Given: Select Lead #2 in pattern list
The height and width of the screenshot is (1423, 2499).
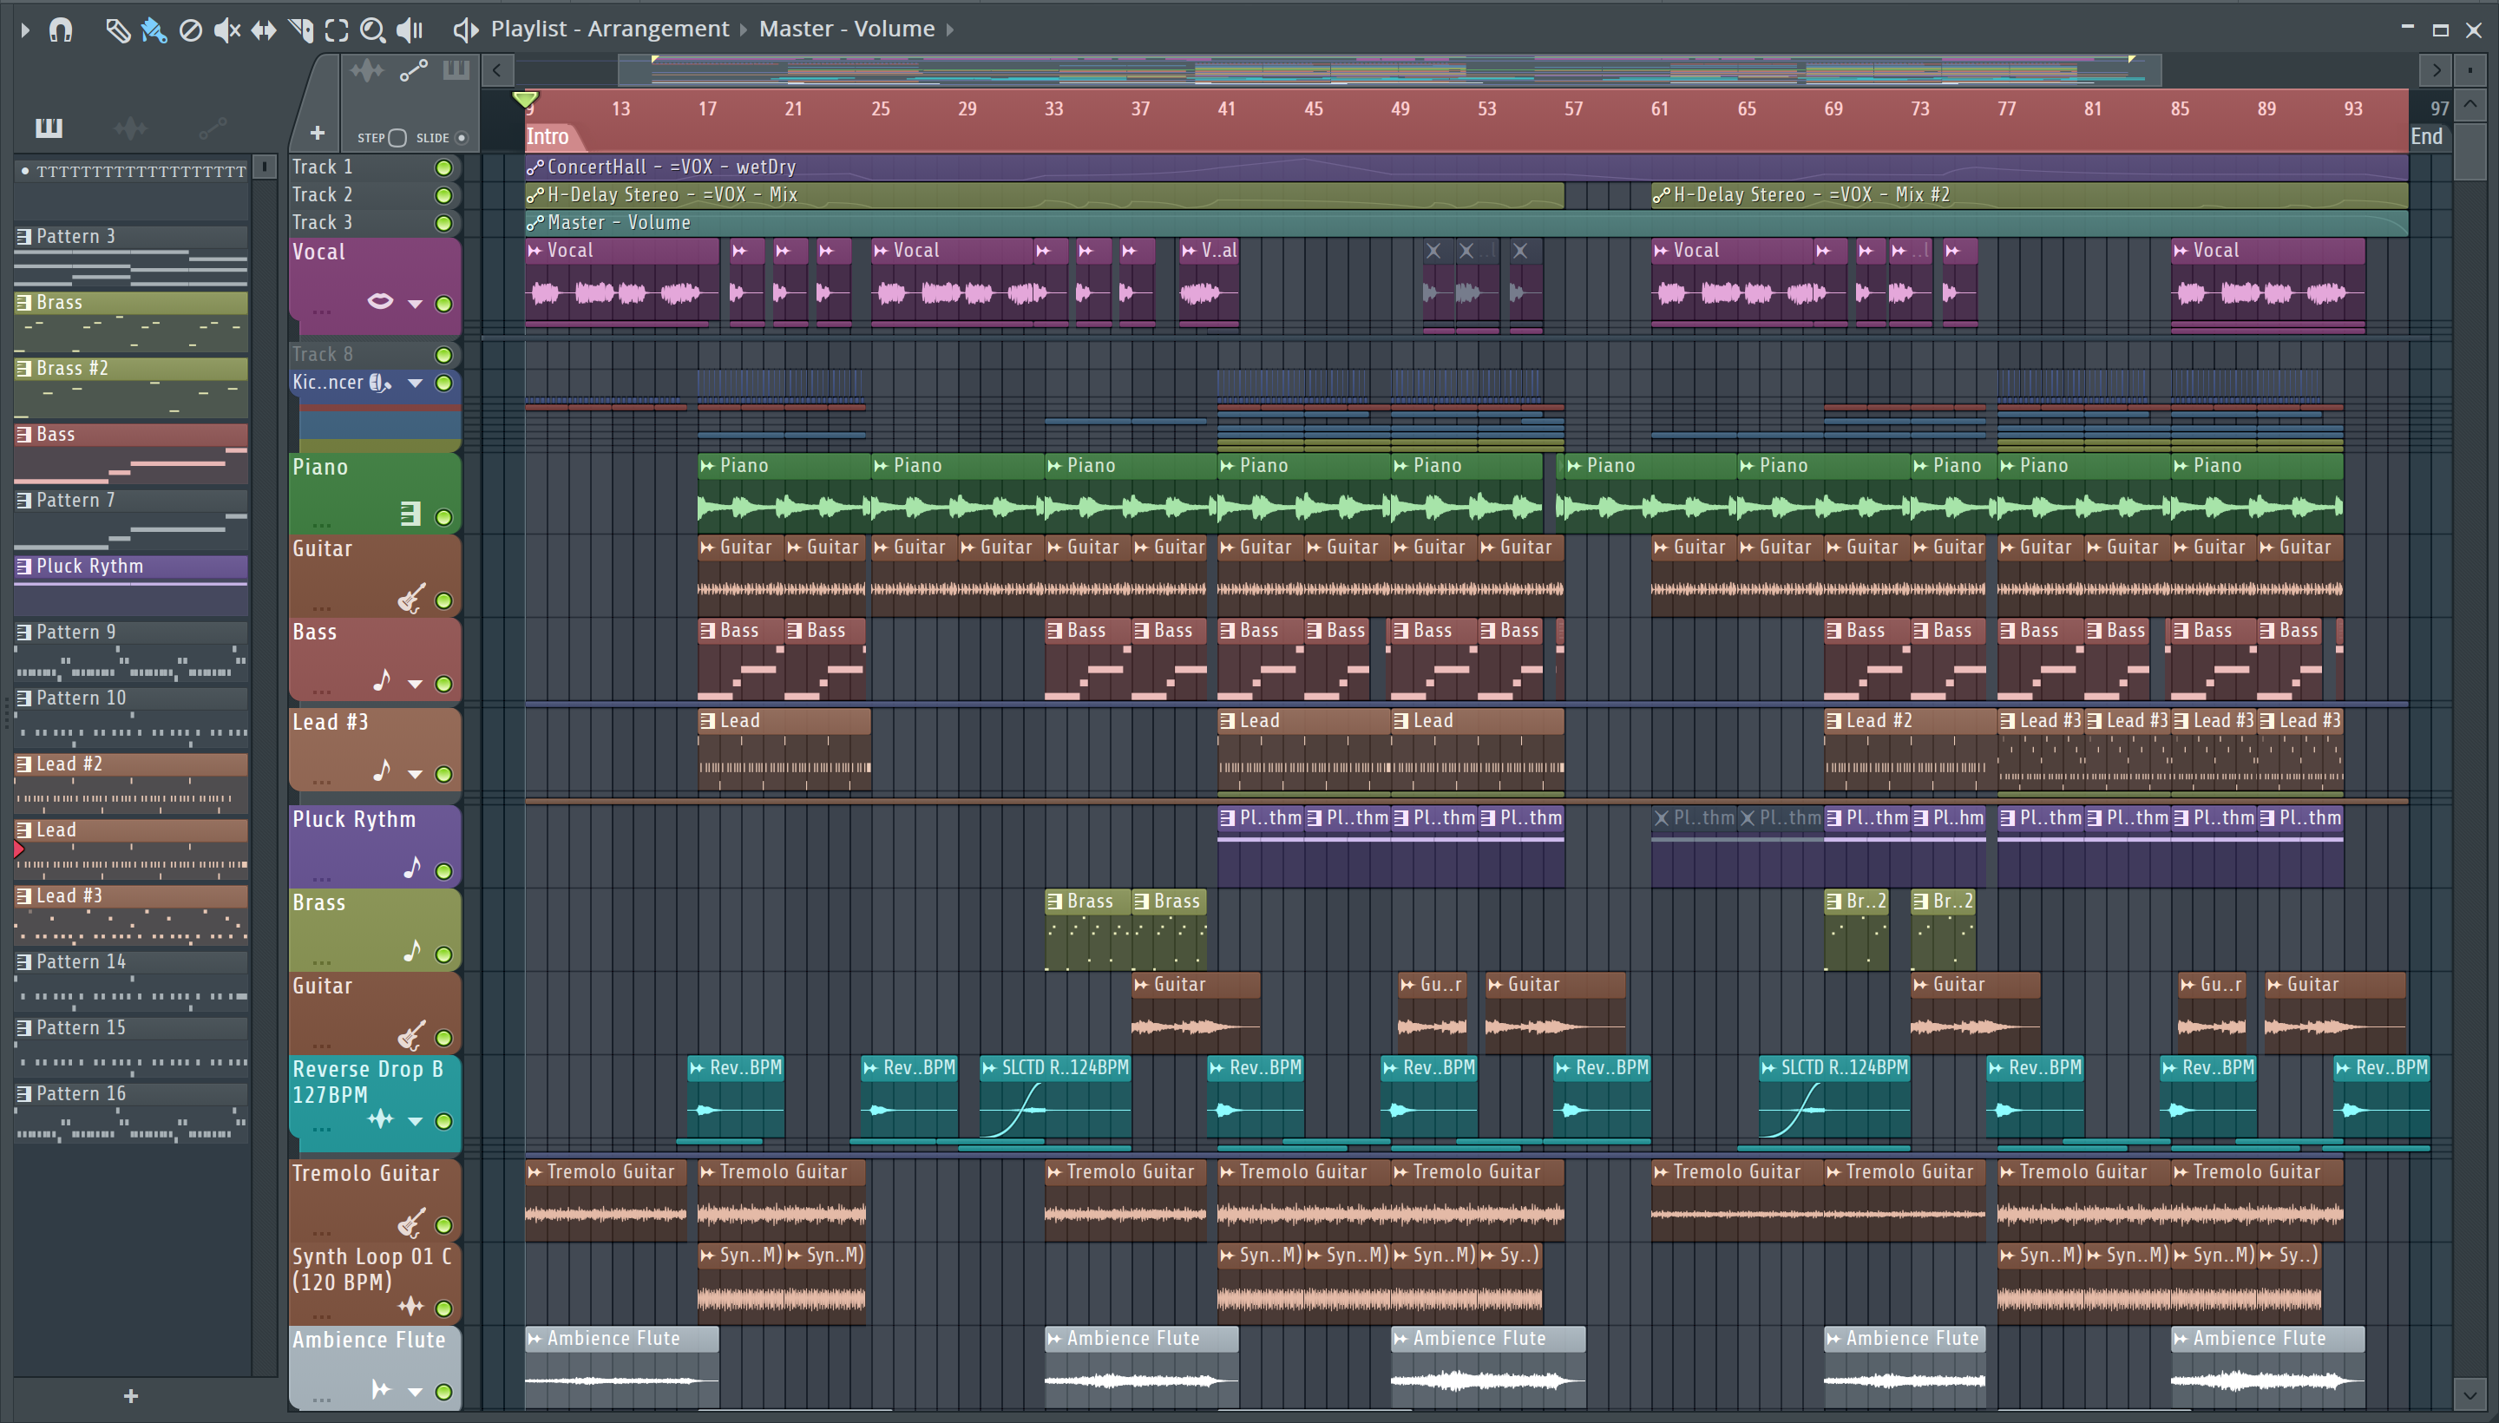Looking at the screenshot, I should tap(131, 764).
